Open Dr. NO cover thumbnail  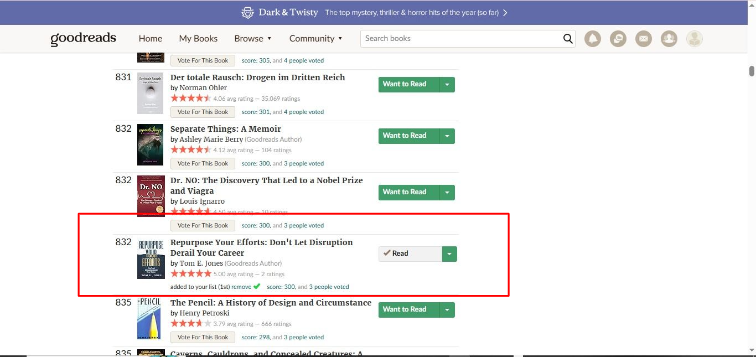point(151,196)
